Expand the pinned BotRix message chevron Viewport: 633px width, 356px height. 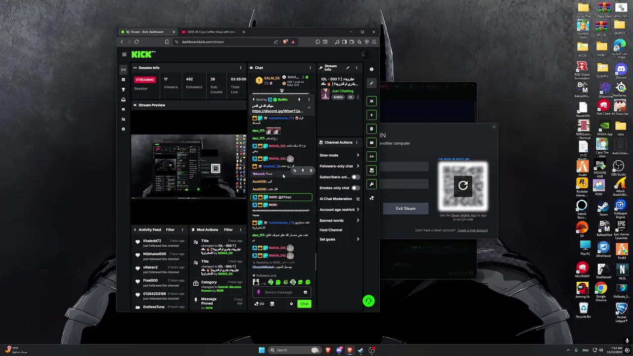click(x=309, y=108)
